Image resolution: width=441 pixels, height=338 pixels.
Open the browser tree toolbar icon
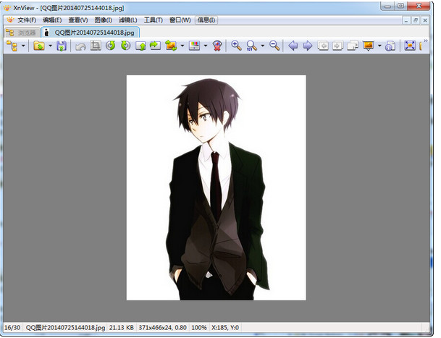click(12, 46)
